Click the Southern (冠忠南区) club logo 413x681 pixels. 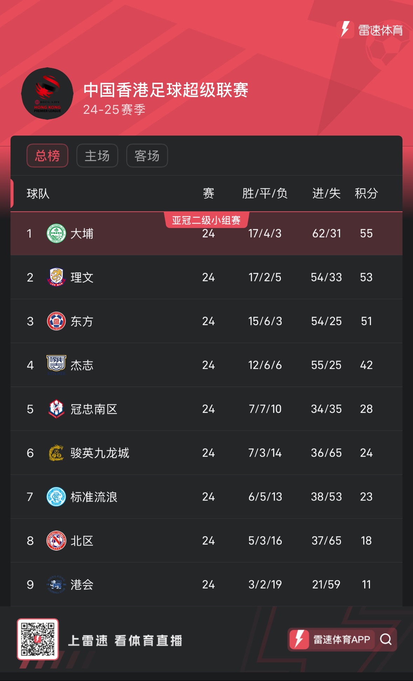(56, 409)
